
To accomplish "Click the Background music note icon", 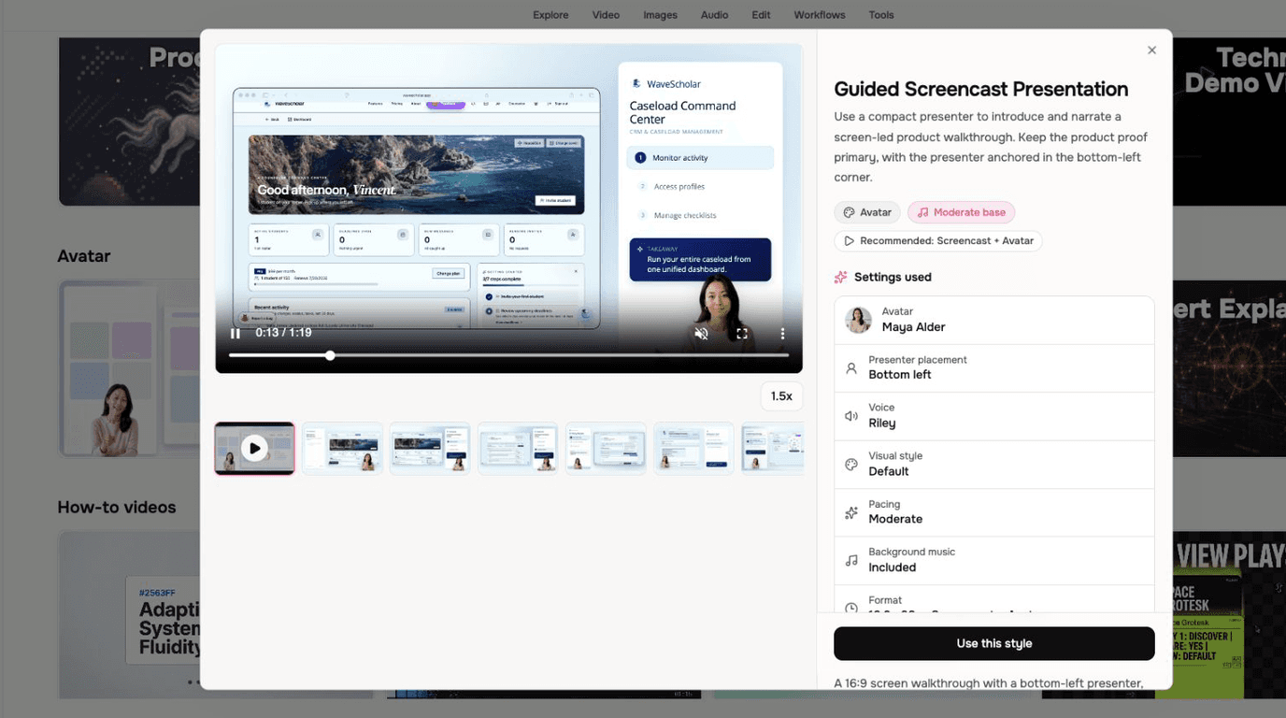I will 851,561.
